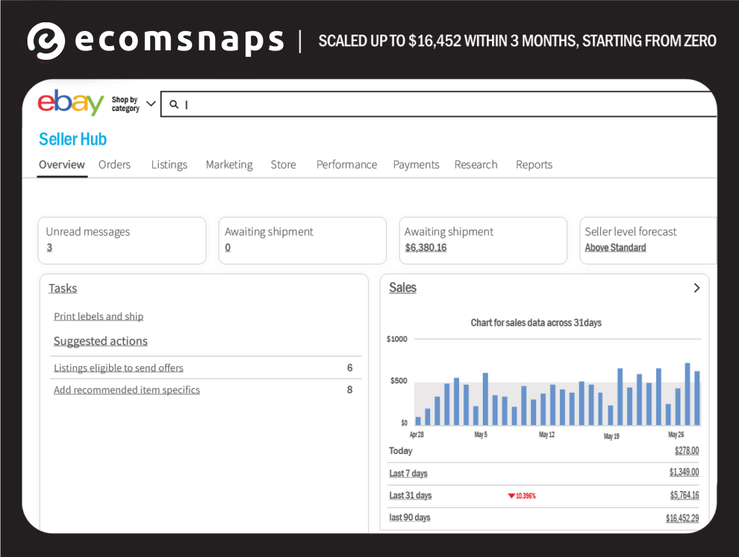Click Today's sales $278.00
Image resolution: width=739 pixels, height=557 pixels.
(x=687, y=450)
